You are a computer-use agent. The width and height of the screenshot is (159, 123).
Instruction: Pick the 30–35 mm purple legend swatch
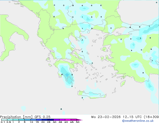point(56,120)
